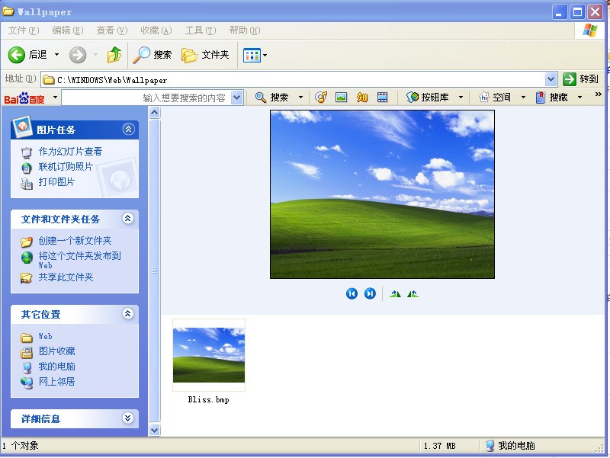Open the Baidu video film icon
This screenshot has height=458, width=610.
[383, 98]
